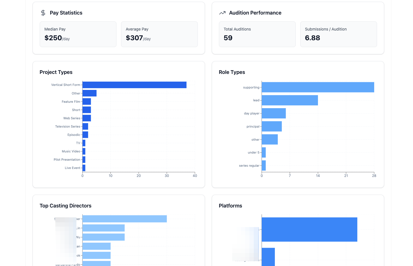Click the Submissions / Audition card

click(339, 34)
